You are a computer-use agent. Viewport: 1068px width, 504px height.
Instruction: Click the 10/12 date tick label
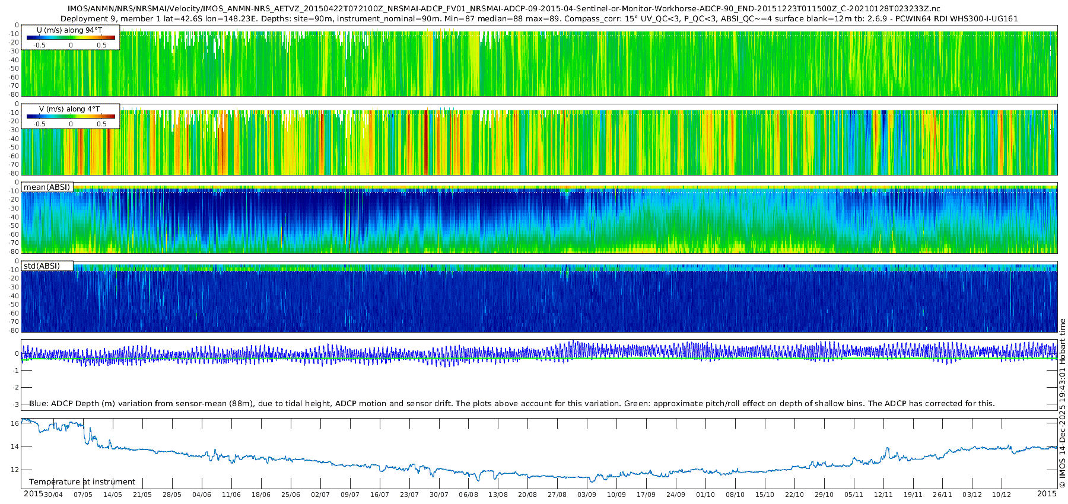pyautogui.click(x=1002, y=495)
